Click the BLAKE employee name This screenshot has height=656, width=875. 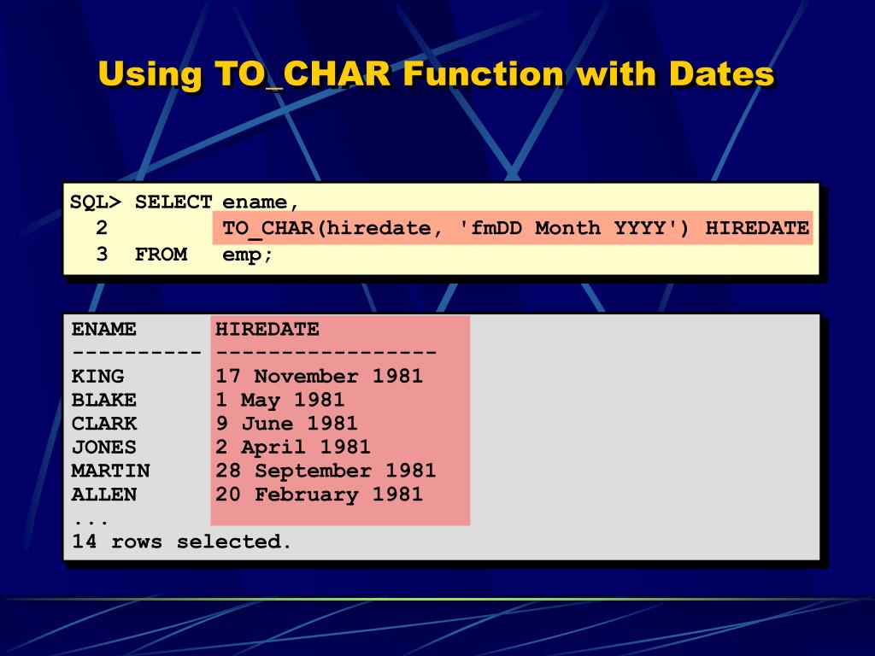[103, 400]
